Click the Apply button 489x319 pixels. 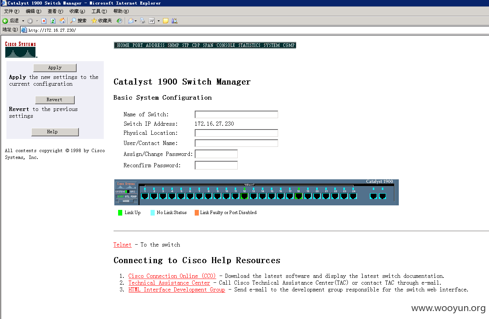55,68
